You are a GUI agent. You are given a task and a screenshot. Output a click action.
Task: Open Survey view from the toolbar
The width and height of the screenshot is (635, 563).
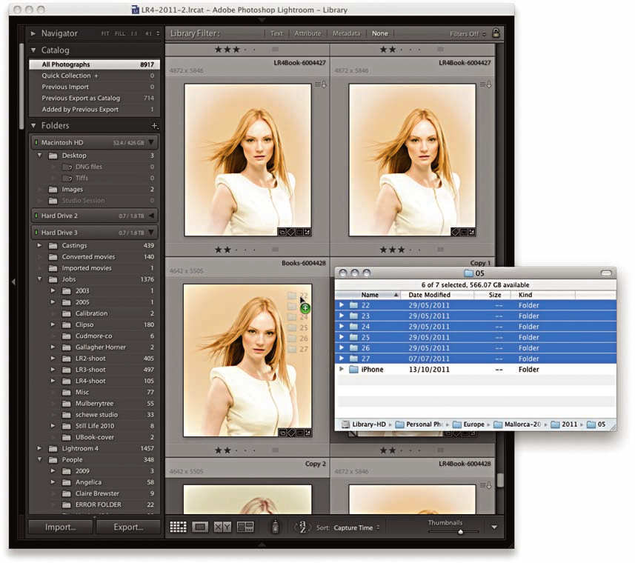coord(245,527)
